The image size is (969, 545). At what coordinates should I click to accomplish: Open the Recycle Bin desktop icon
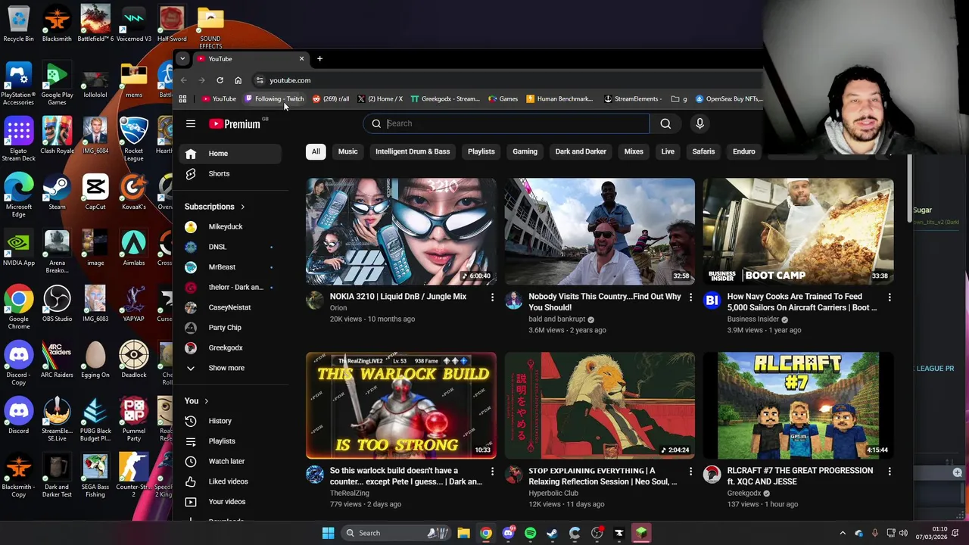tap(18, 23)
